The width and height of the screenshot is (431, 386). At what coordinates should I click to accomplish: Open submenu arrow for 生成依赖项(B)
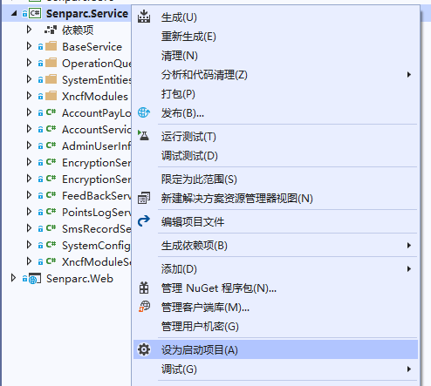[409, 246]
